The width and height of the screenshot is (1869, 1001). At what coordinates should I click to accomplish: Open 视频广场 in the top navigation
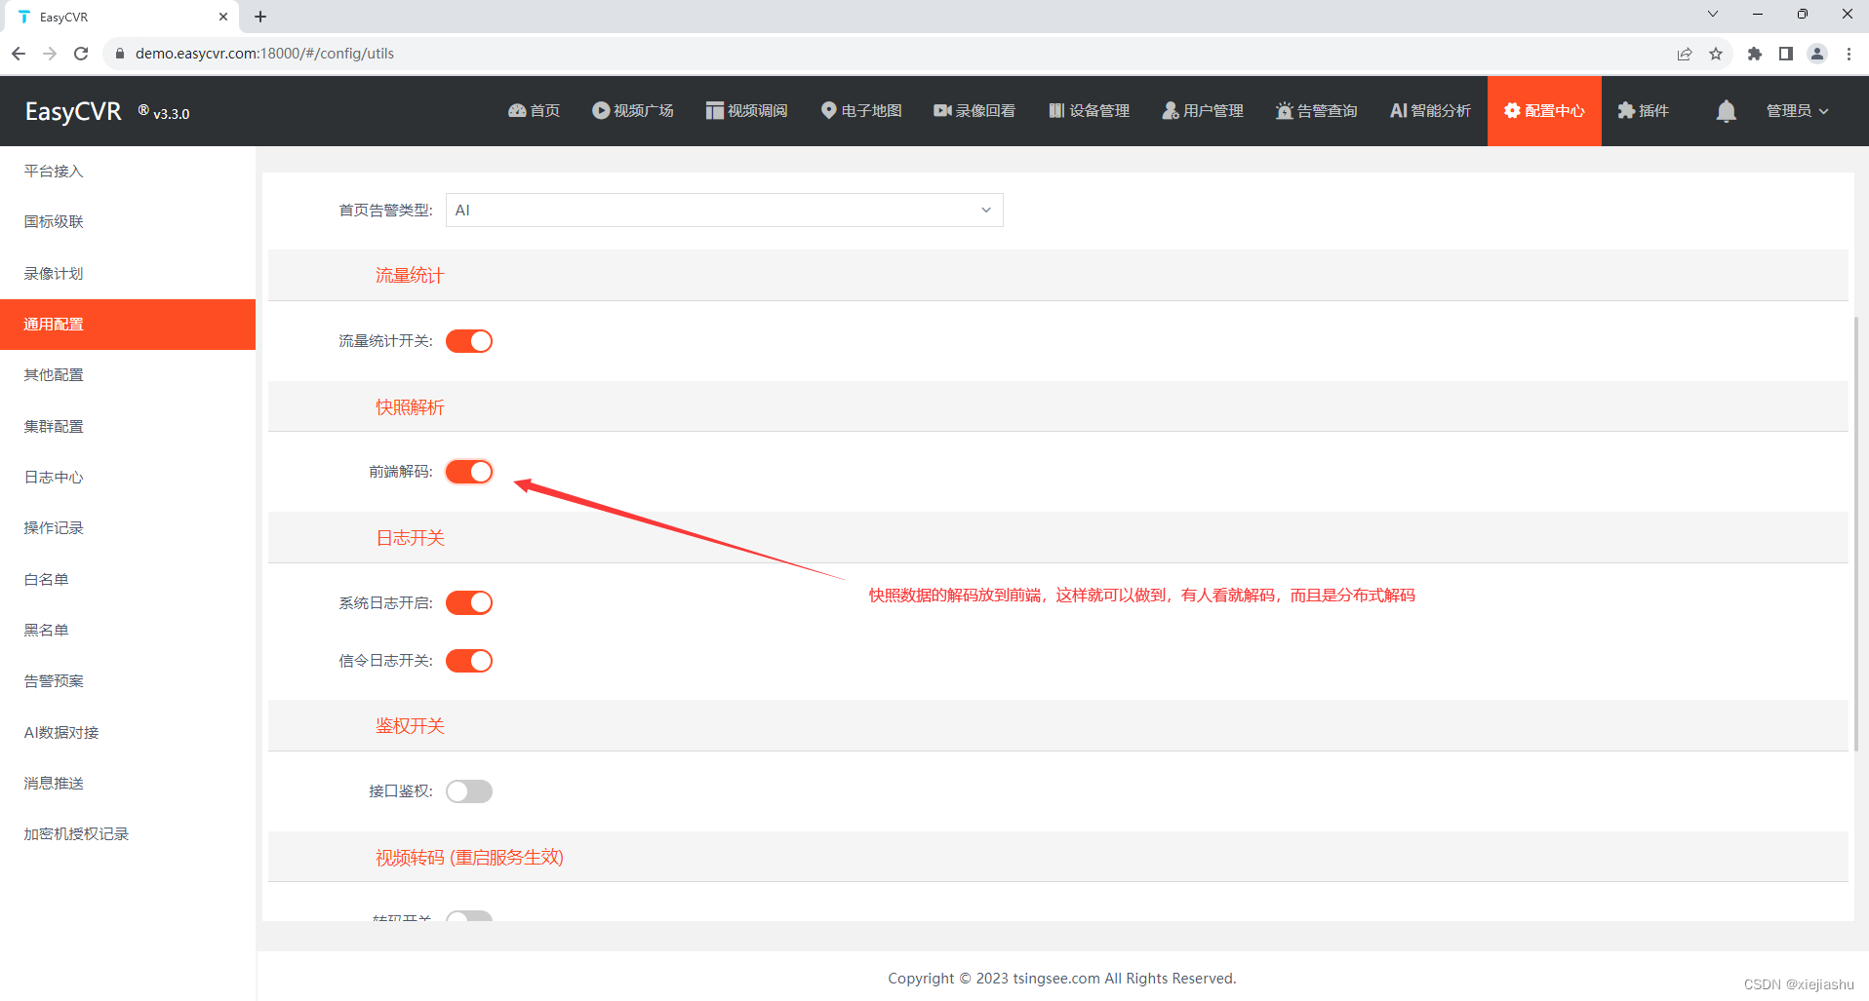click(x=633, y=111)
